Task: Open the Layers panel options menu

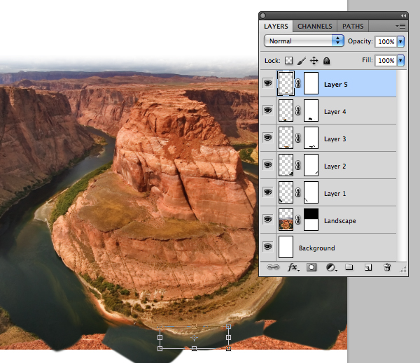Action: point(400,26)
